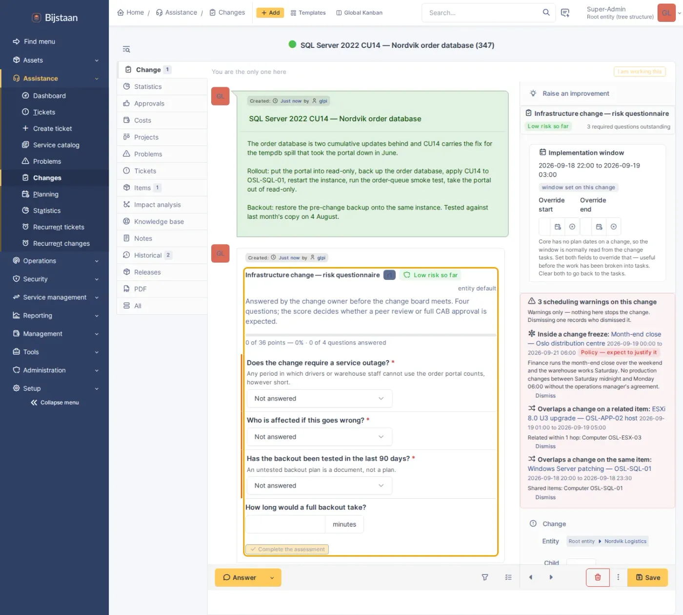Open the saved searches chat icon

(x=565, y=13)
